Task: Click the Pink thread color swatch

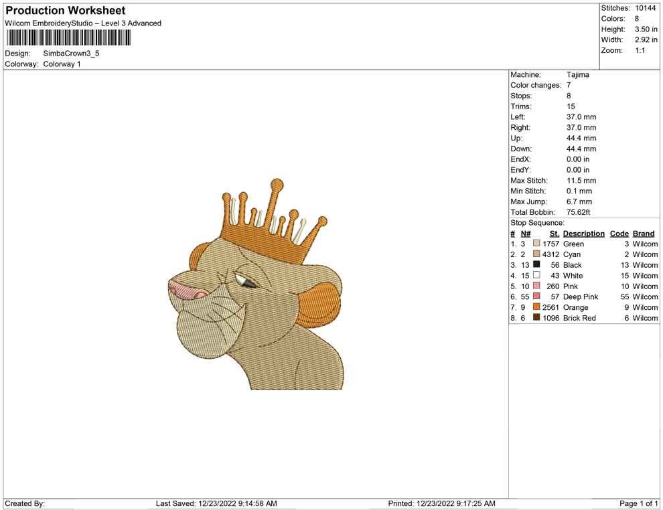Action: 536,286
